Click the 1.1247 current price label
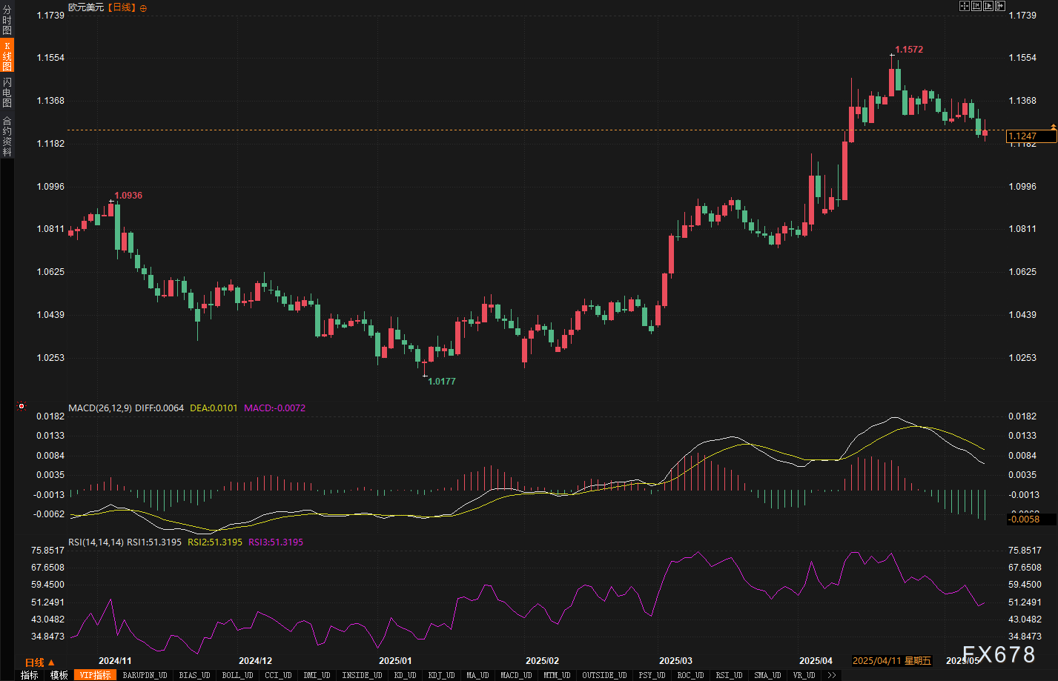This screenshot has height=681, width=1058. point(1031,136)
